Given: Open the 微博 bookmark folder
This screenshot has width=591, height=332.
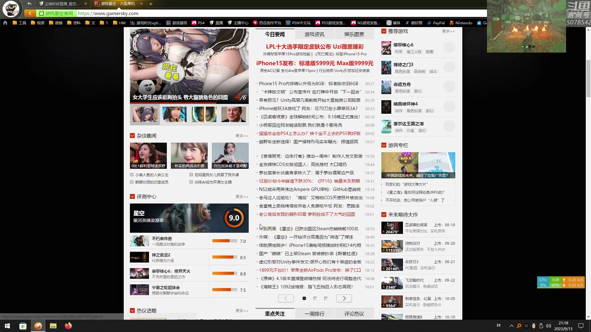Looking at the screenshot, I should tap(56, 23).
